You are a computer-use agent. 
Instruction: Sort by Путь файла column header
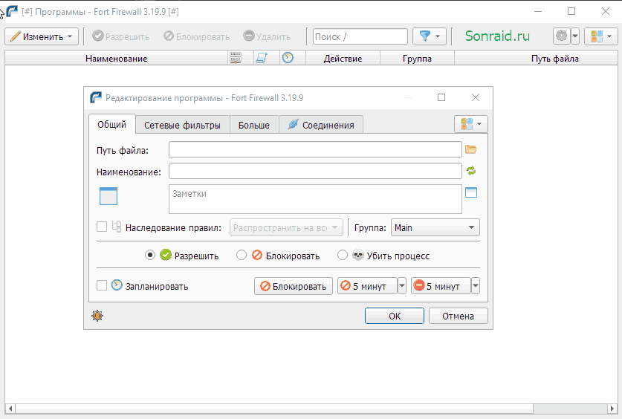click(x=555, y=59)
